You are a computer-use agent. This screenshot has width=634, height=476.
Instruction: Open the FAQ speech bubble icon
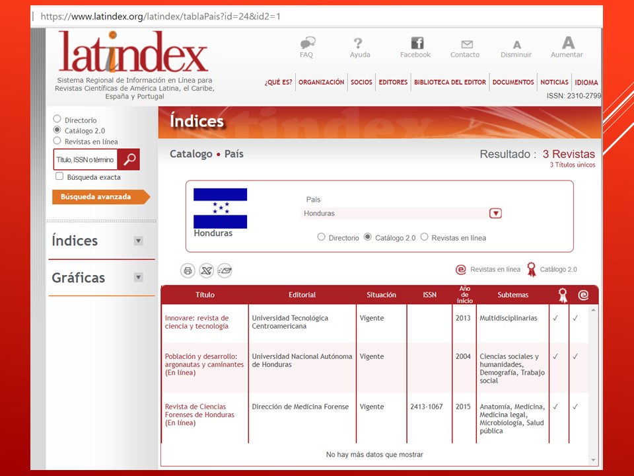tap(307, 42)
